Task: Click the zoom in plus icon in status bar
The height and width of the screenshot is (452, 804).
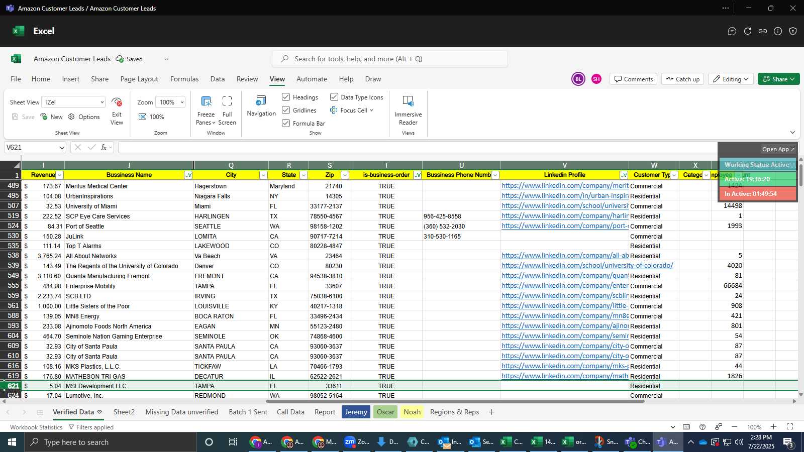Action: (x=774, y=427)
